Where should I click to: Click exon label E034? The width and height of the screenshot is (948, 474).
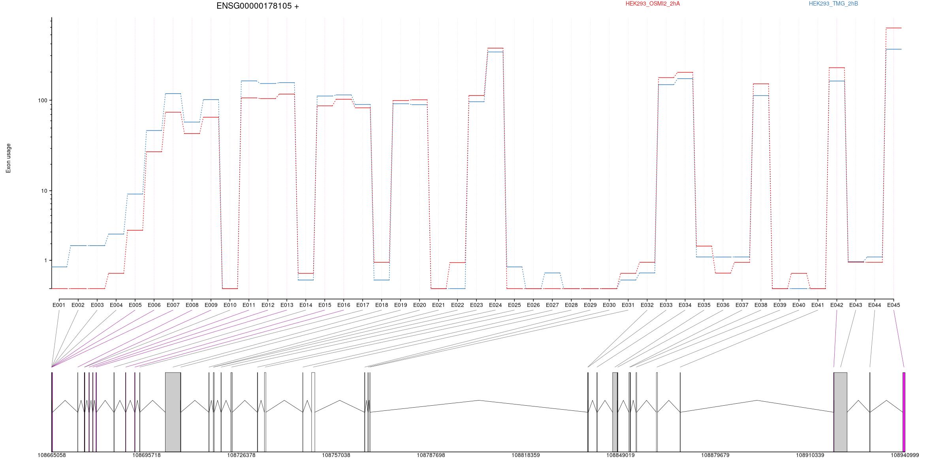(685, 305)
